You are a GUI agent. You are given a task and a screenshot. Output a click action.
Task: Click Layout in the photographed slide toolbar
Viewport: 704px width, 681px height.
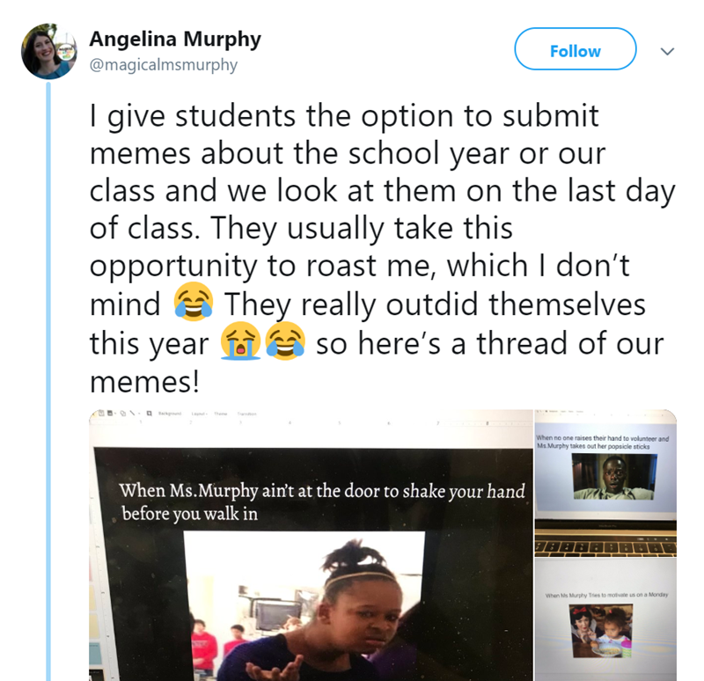[198, 414]
